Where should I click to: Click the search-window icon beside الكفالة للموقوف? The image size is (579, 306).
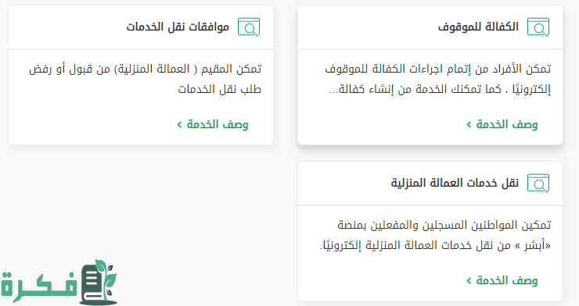[538, 27]
